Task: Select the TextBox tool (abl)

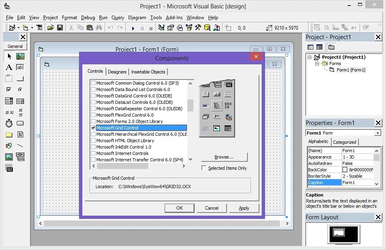Action: click(x=20, y=67)
